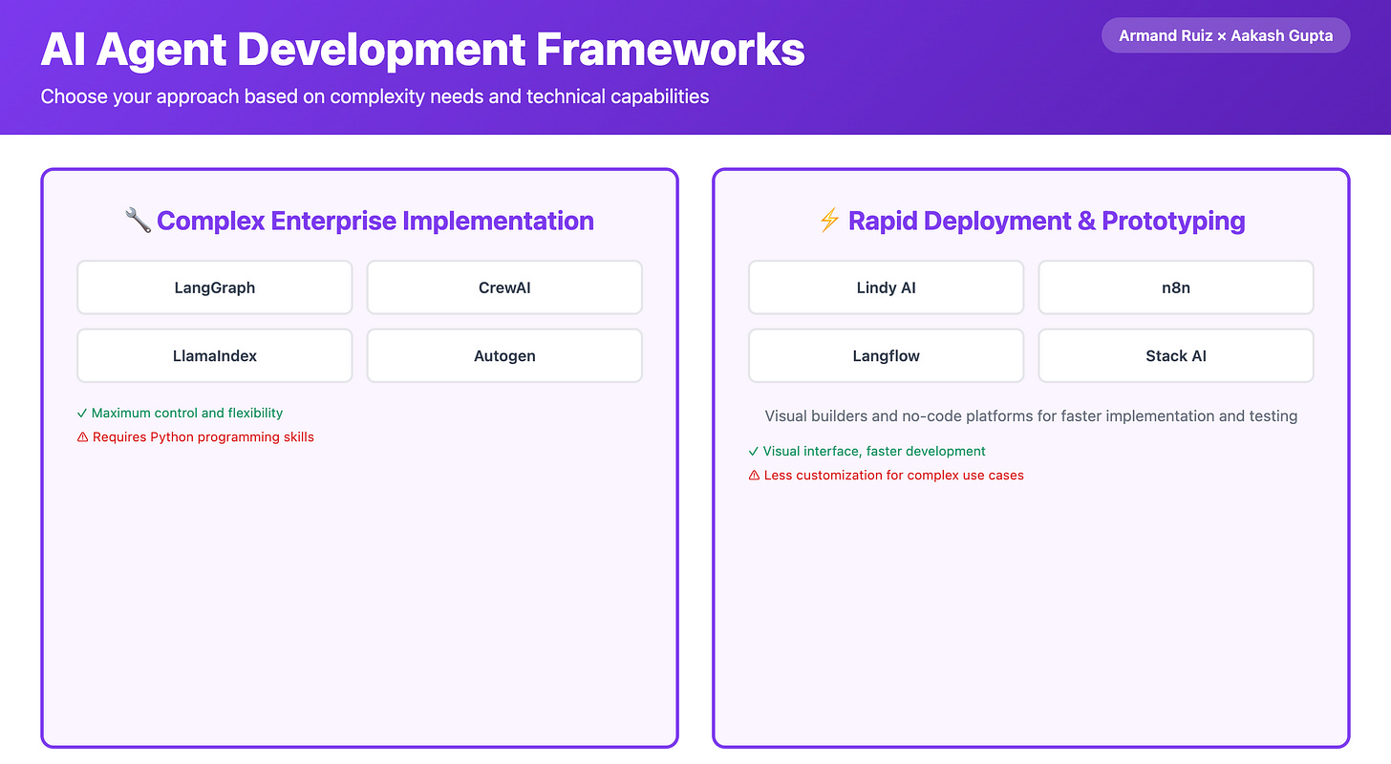Viewport: 1391px width, 764px height.
Task: Click the "Visual builders and no-code platforms" description
Action: click(x=1031, y=416)
